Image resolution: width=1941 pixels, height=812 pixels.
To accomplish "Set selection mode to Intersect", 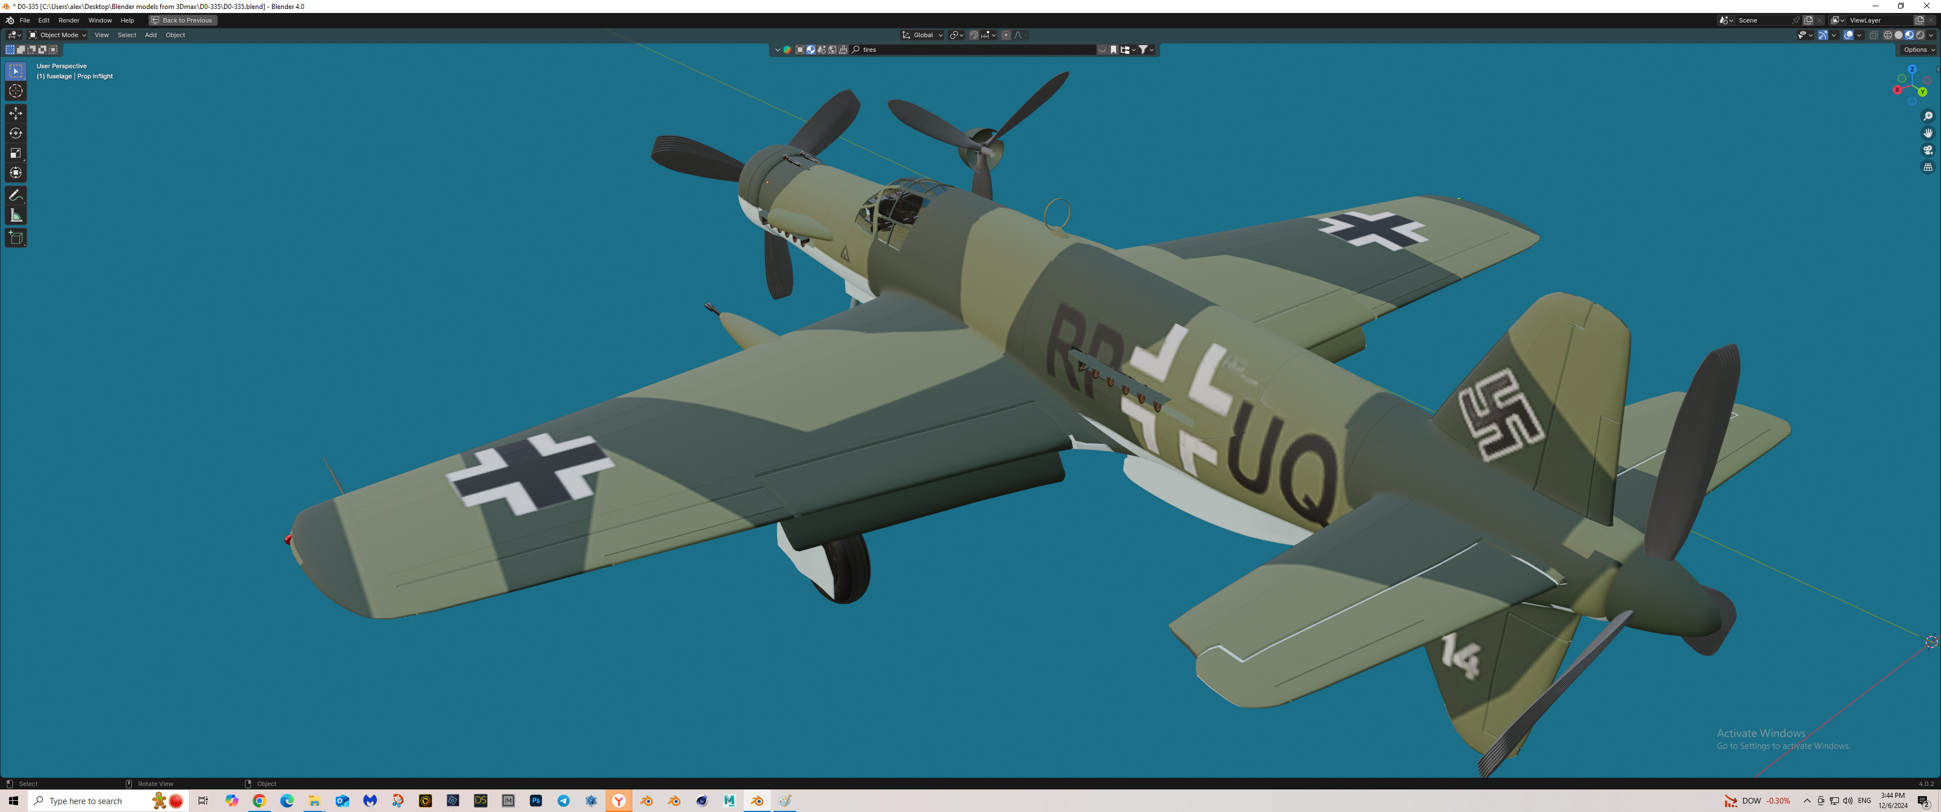I will coord(52,50).
